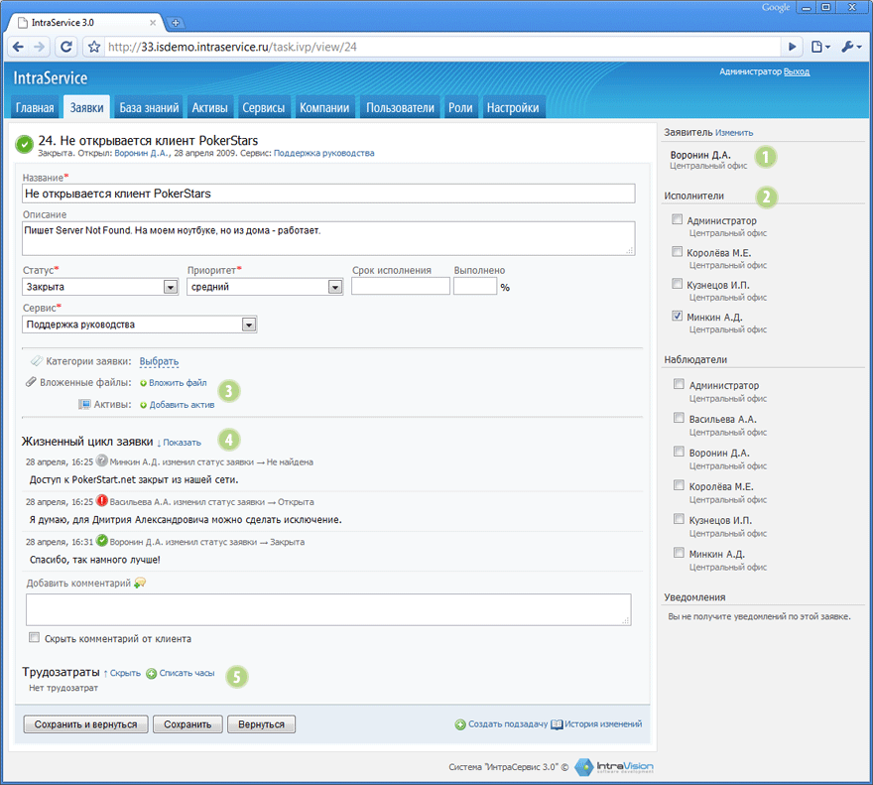Open the Компании tab
Image resolution: width=873 pixels, height=785 pixels.
coord(324,107)
